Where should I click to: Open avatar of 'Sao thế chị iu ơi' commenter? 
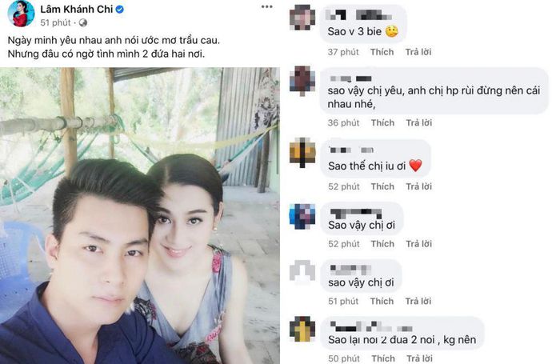tap(302, 153)
